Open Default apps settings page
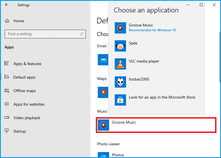The image size is (221, 158). [24, 77]
